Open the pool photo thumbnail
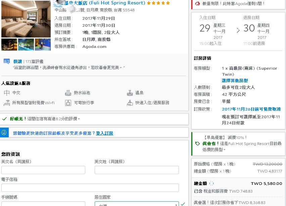This screenshot has width=286, height=206. [26, 45]
